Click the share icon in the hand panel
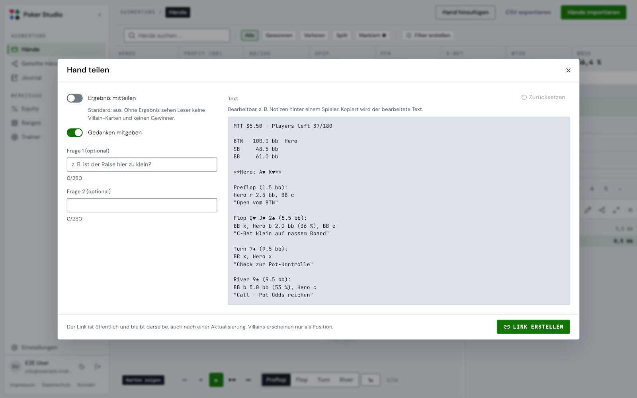 602,210
